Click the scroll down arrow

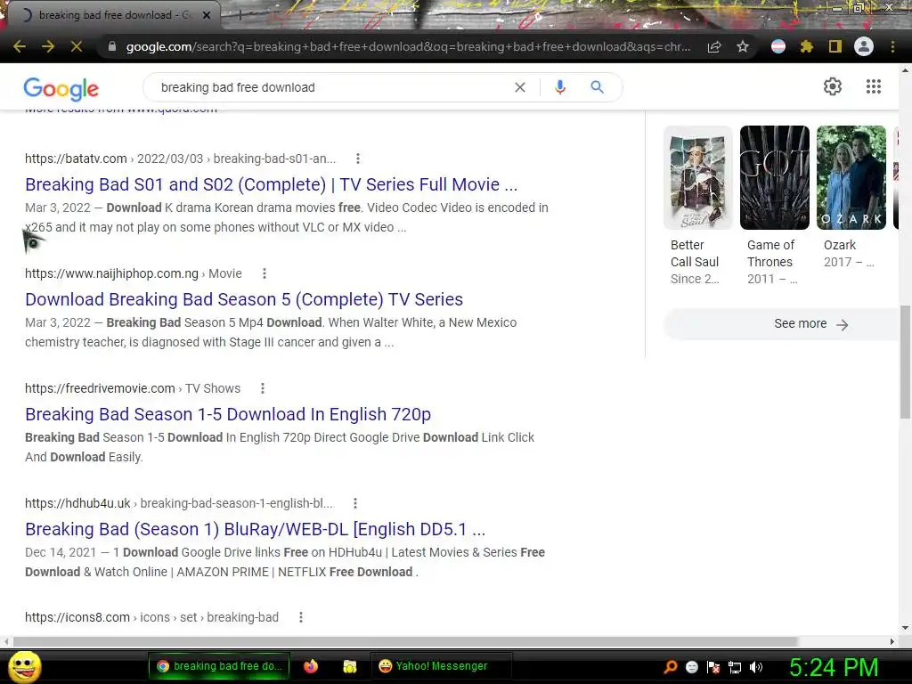coord(905,628)
